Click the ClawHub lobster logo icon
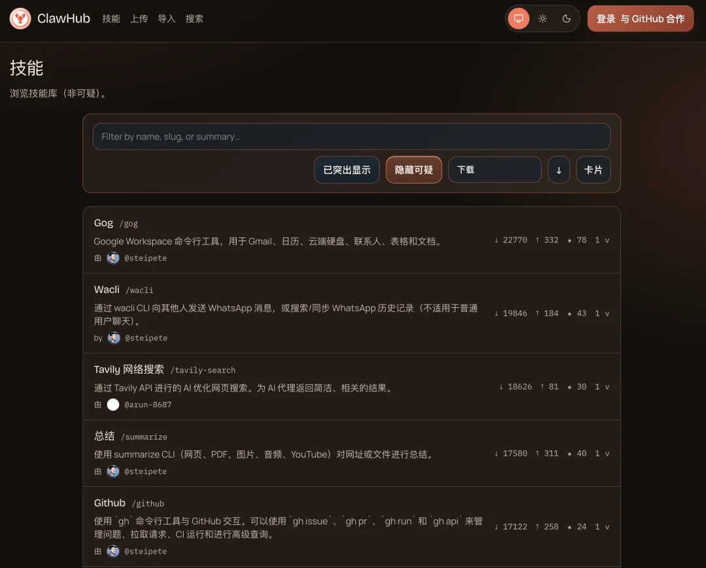Viewport: 706px width, 568px height. click(x=20, y=18)
